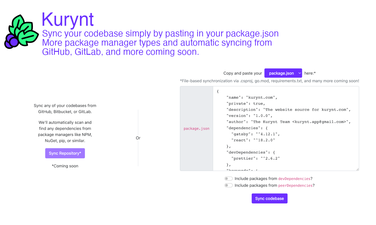Click the Kurynt berry leaf logo
This screenshot has height=225, width=376.
(21, 32)
